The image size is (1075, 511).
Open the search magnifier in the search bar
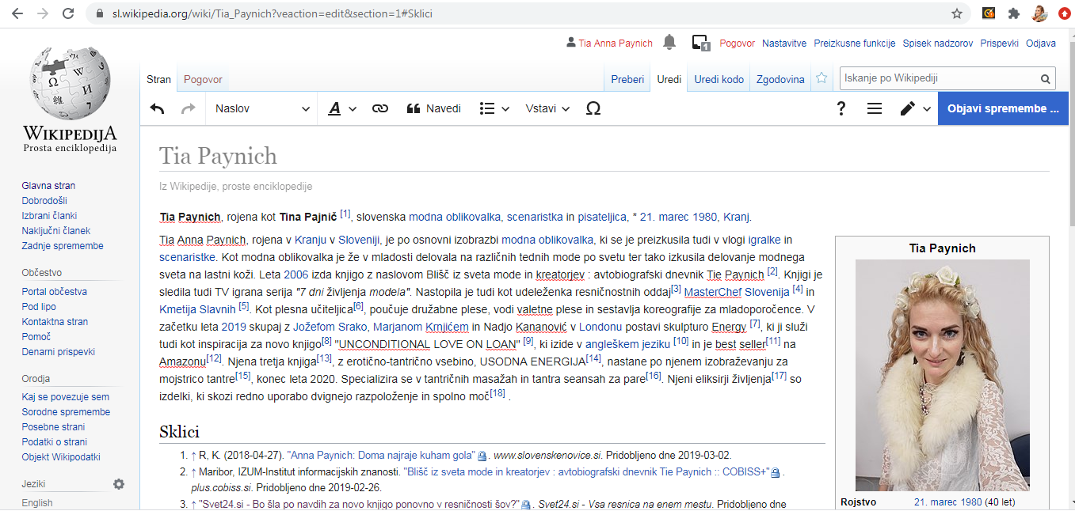pos(1046,78)
